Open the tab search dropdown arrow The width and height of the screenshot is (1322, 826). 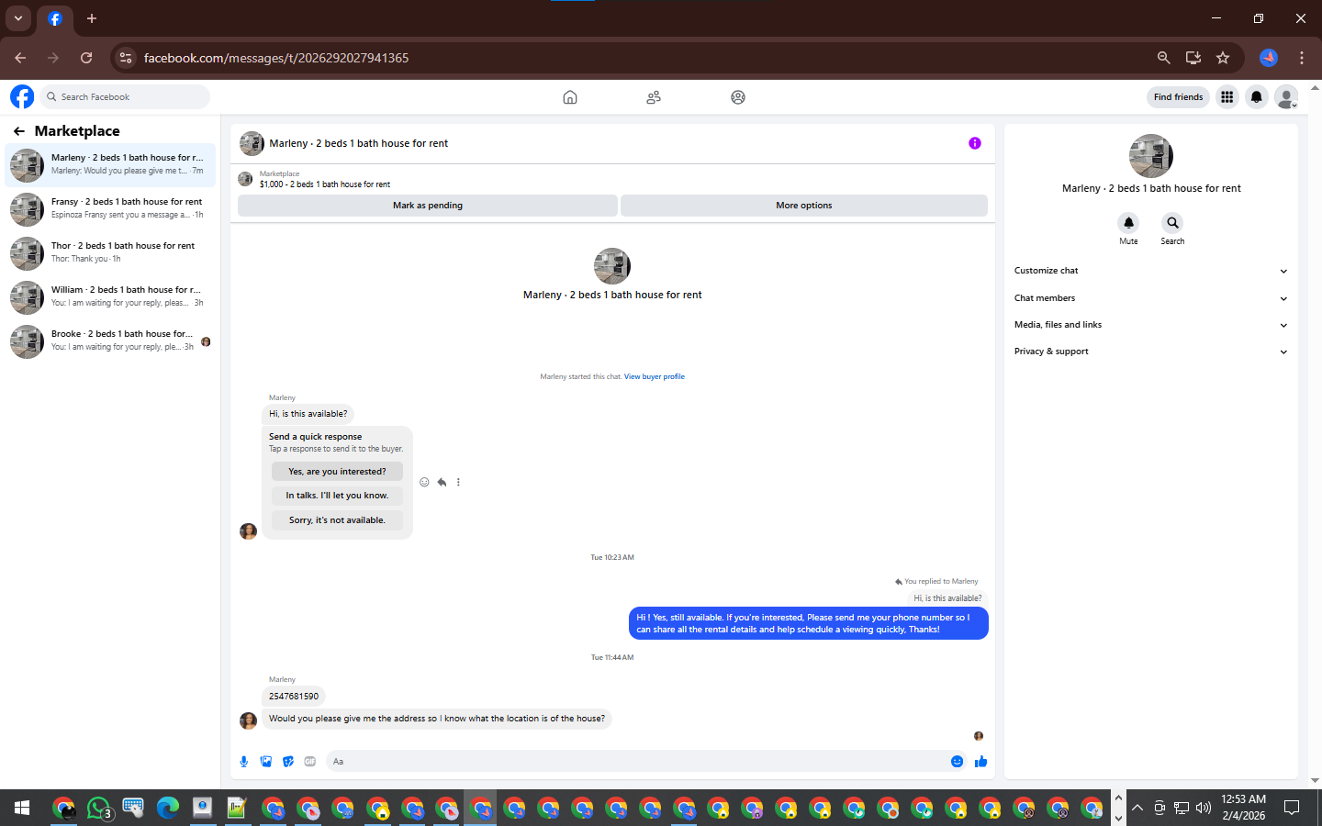pyautogui.click(x=18, y=18)
